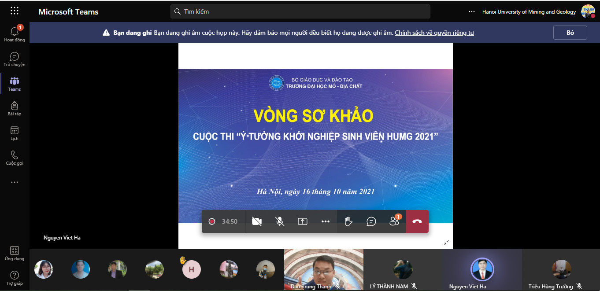
Task: Open Trò chuyện chat in sidebar
Action: click(15, 59)
